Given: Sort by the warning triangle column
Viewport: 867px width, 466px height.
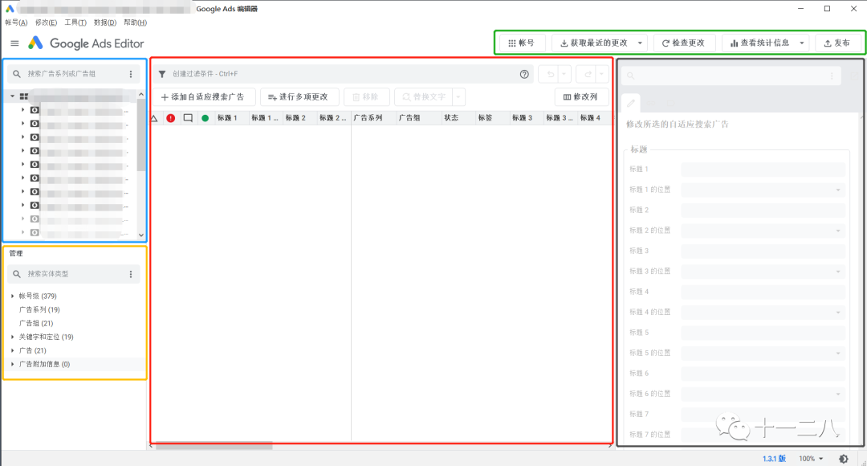Looking at the screenshot, I should [154, 118].
